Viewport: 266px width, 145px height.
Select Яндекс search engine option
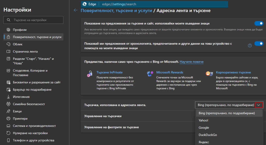point(229,142)
